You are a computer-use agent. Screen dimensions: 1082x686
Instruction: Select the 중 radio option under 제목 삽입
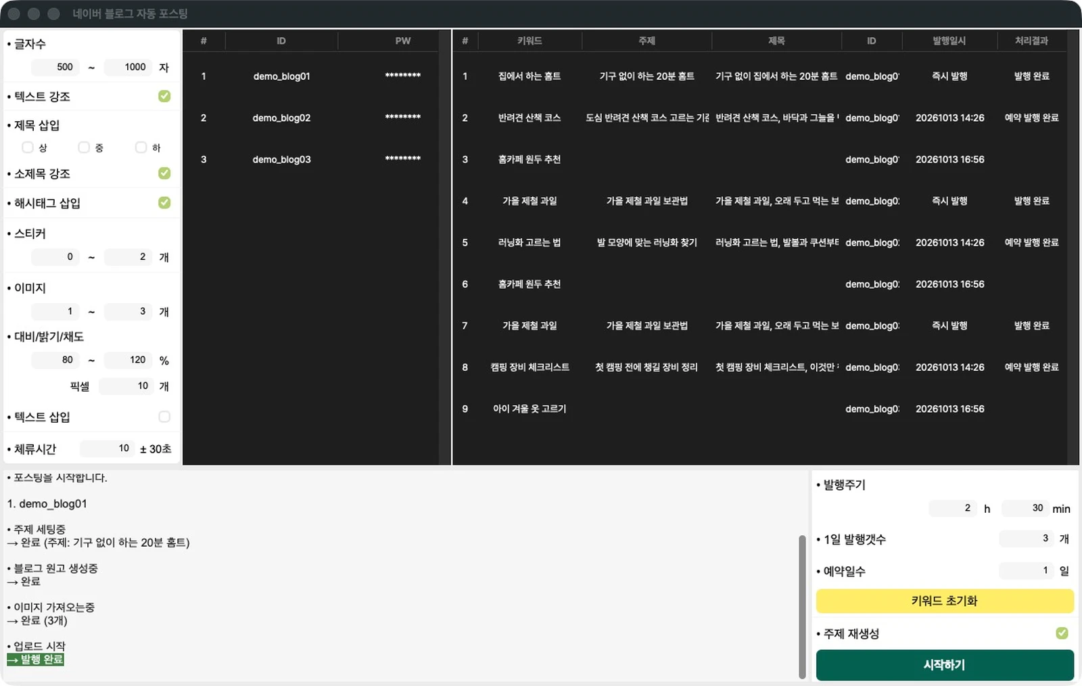[x=84, y=147]
